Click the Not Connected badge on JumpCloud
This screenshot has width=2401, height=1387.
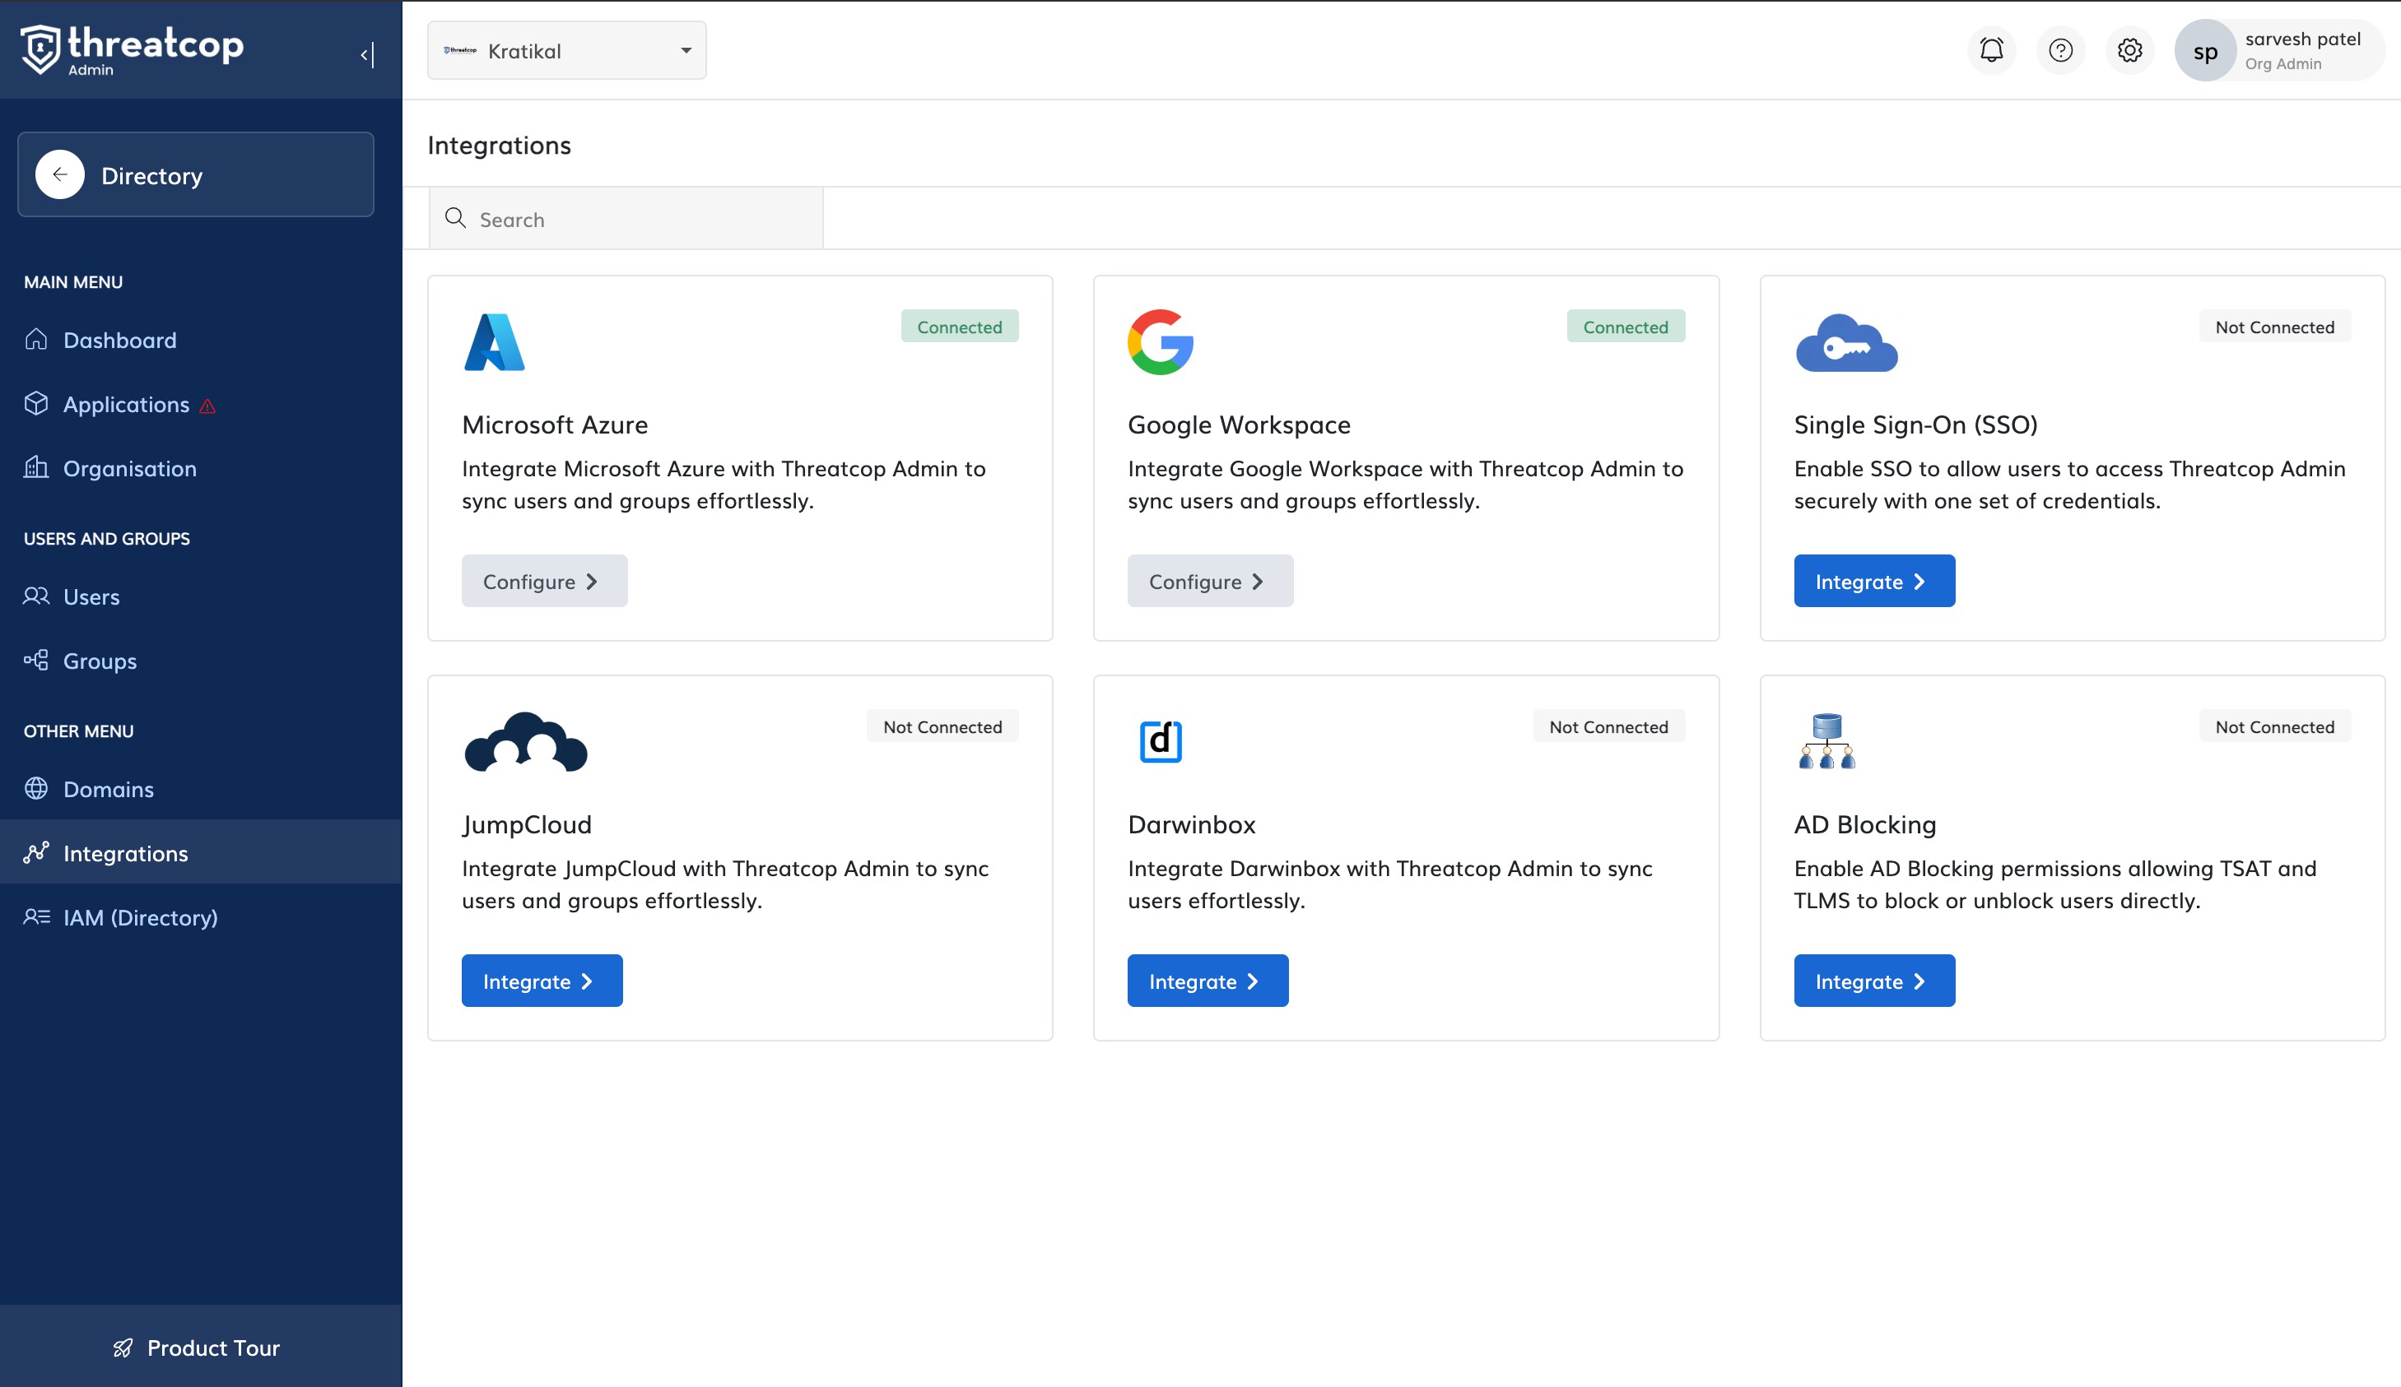[942, 726]
